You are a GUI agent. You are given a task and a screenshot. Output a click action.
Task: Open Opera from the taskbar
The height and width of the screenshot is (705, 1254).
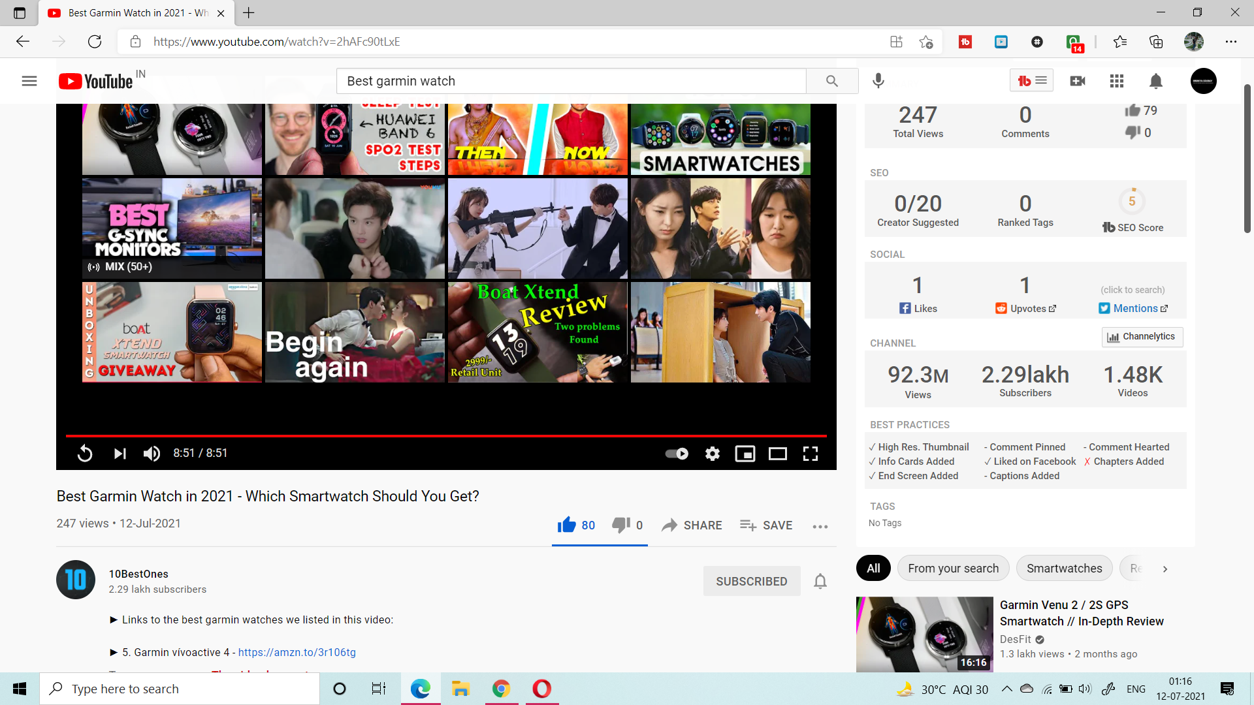click(x=541, y=689)
